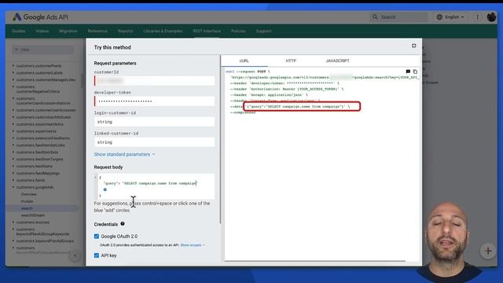Screen dimensions: 503x283
Task: Open mutate under customers.googleAds
Action: pos(27,201)
